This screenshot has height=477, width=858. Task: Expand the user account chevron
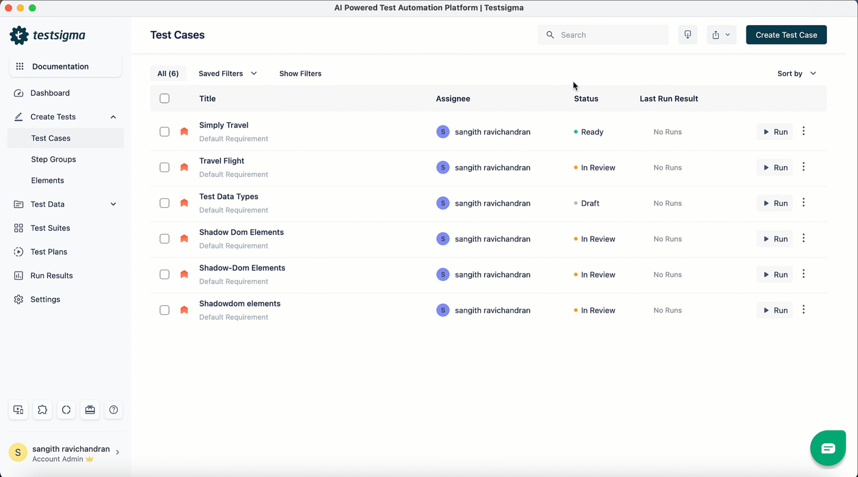pyautogui.click(x=118, y=452)
